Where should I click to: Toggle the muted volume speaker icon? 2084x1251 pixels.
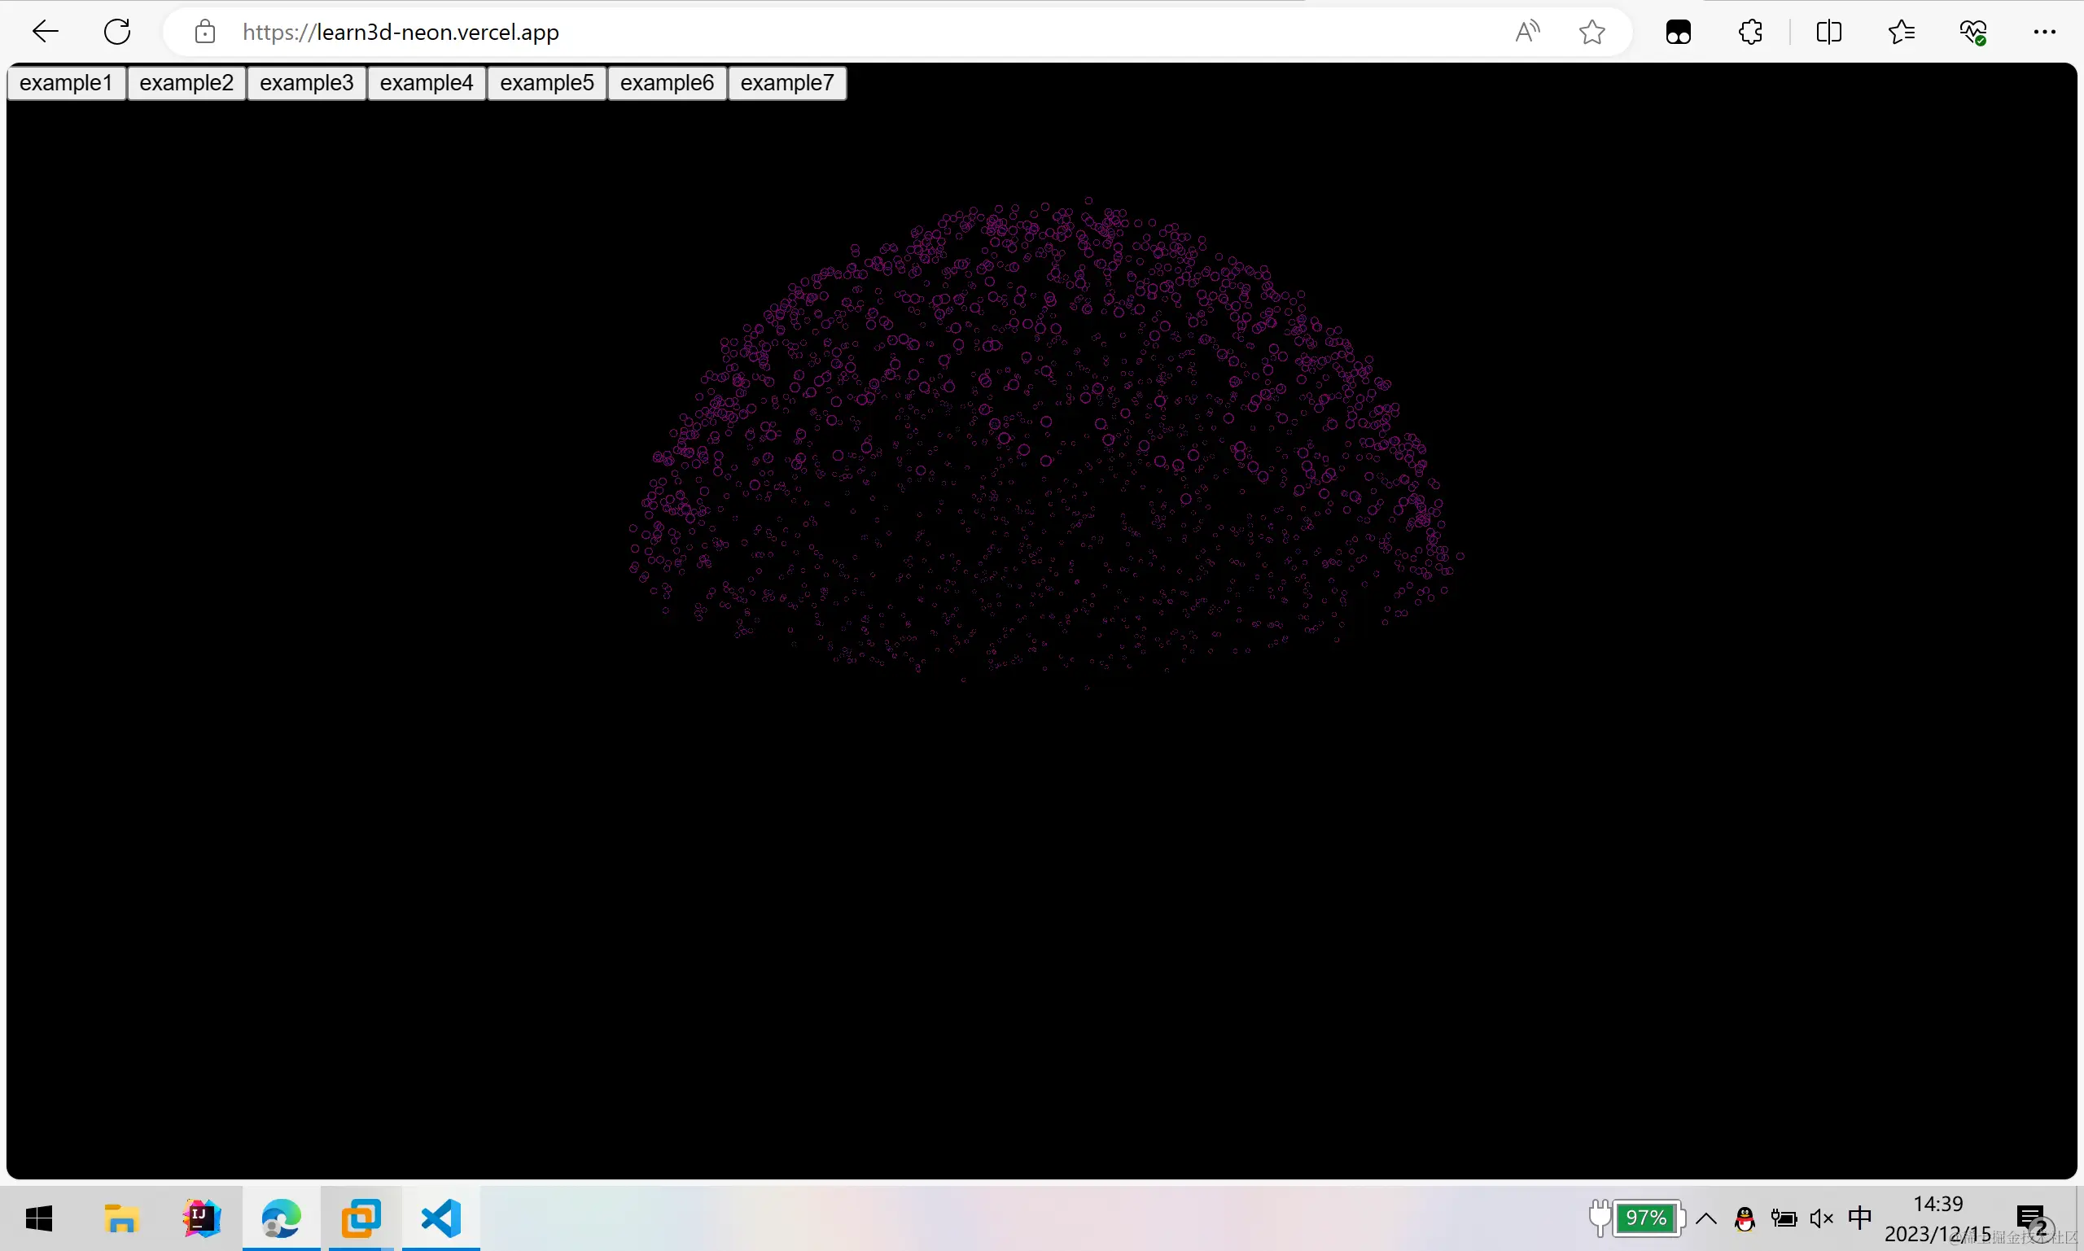1821,1218
